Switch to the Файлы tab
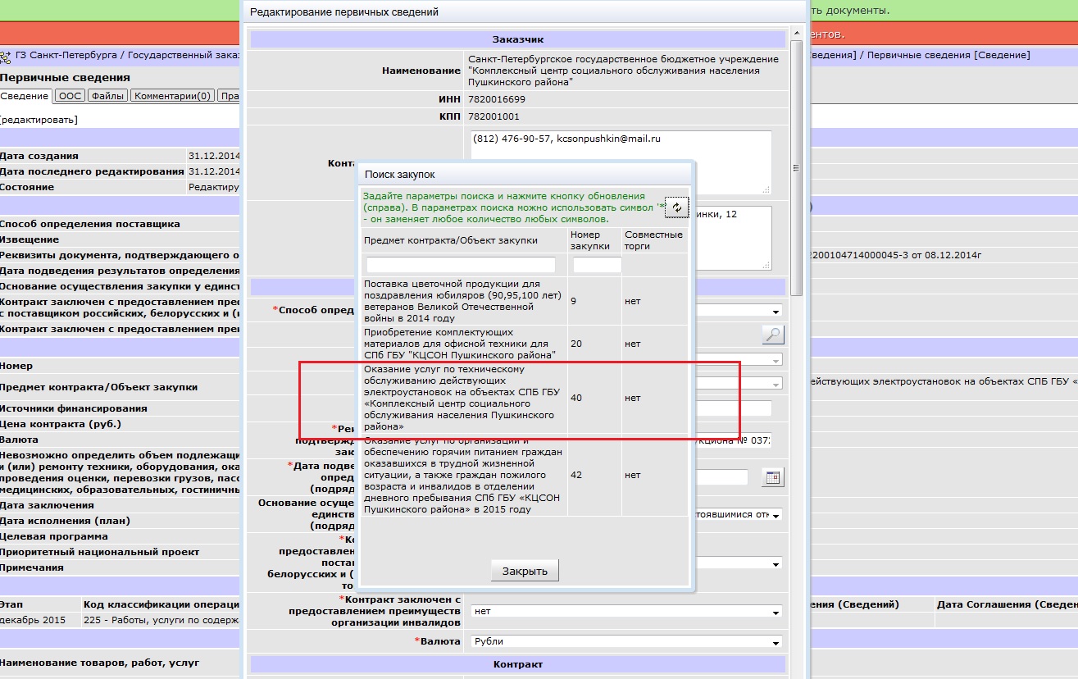 [108, 96]
